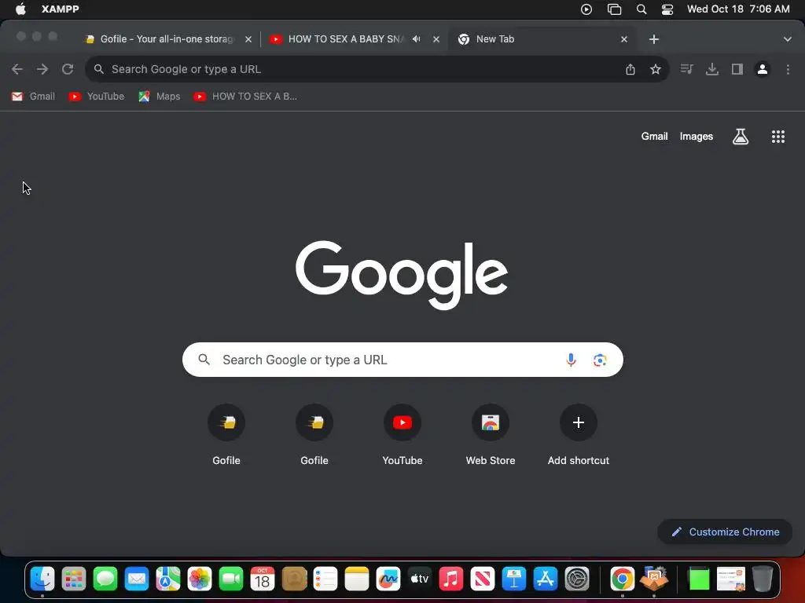This screenshot has height=603, width=805.
Task: Click the date and time in menu bar
Action: (737, 9)
